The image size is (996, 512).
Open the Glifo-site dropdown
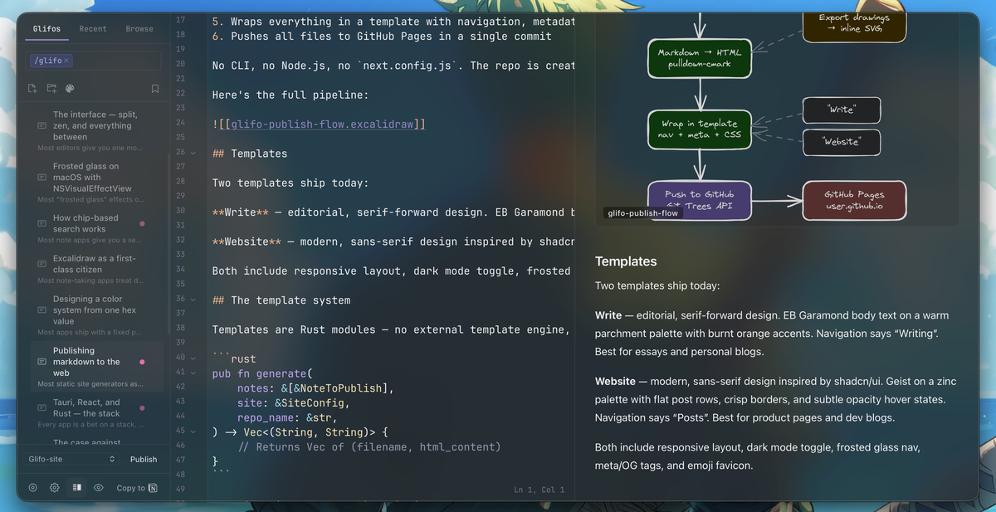71,459
